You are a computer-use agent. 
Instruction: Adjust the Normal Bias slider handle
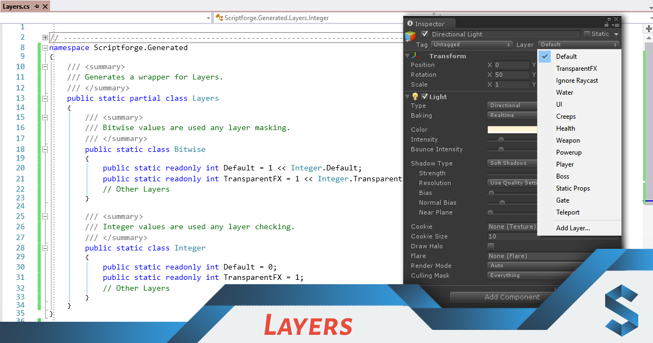click(502, 203)
